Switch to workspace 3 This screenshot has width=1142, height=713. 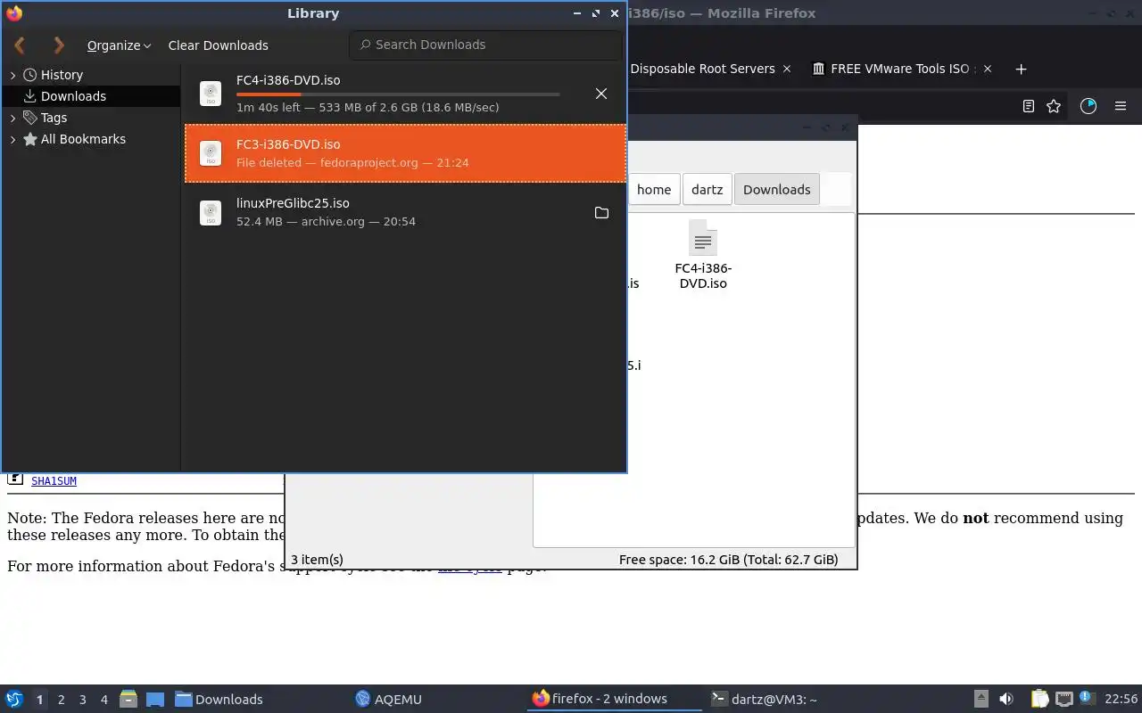click(82, 700)
